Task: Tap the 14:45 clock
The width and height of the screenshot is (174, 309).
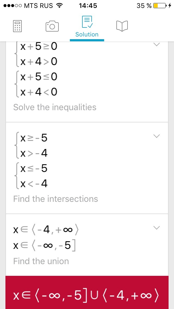Action: (88, 5)
